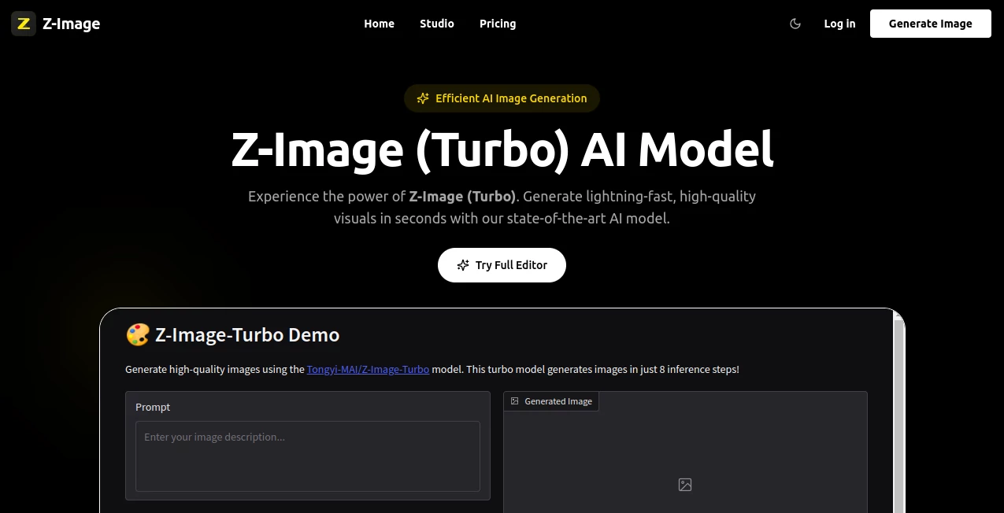
Task: Switch to the Generated Image tab
Action: pos(550,401)
